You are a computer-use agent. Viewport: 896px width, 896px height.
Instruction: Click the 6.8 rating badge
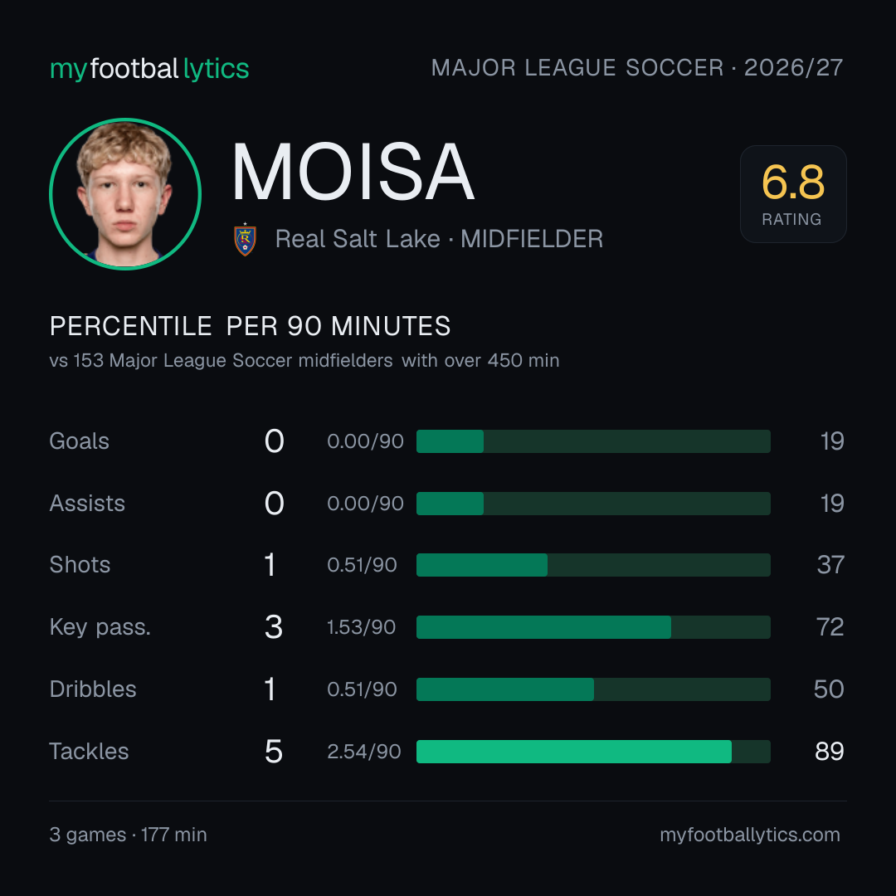click(x=793, y=193)
